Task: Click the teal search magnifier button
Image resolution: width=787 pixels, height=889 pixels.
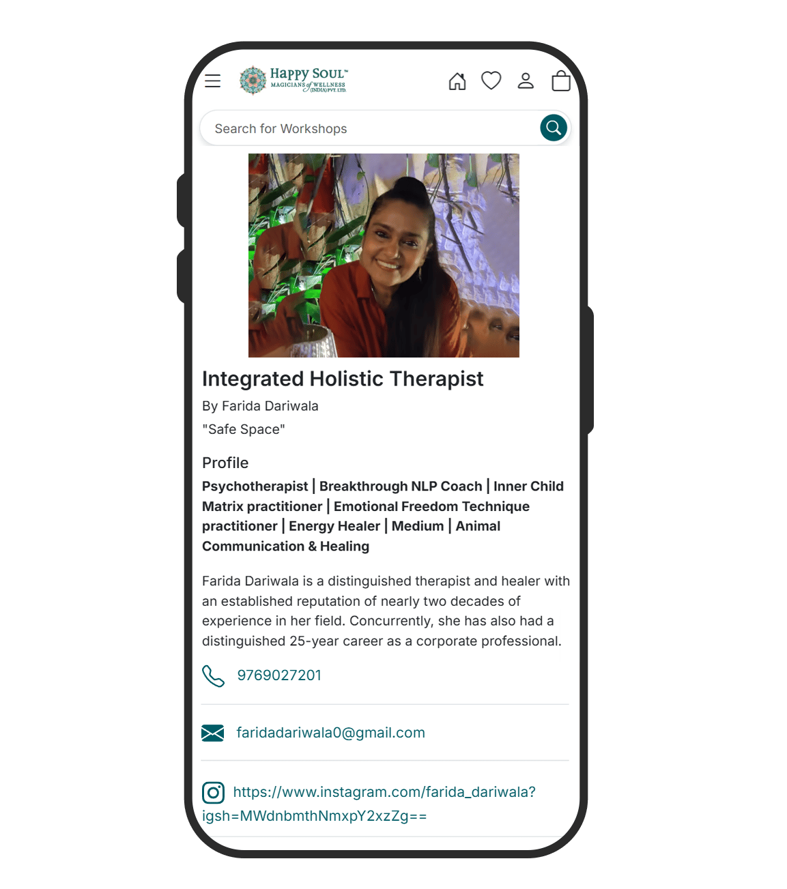Action: point(554,128)
